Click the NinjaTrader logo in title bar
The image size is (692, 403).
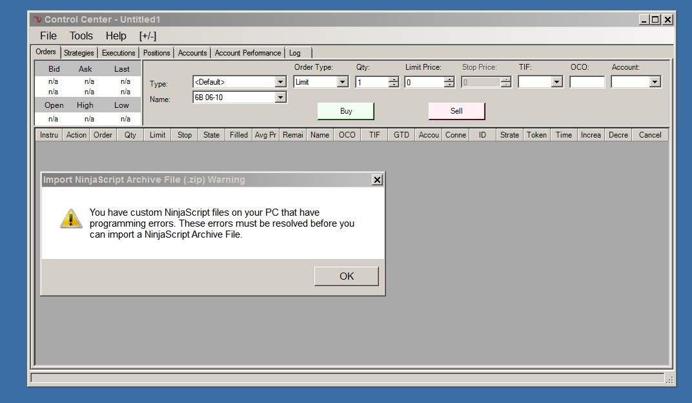[x=37, y=19]
